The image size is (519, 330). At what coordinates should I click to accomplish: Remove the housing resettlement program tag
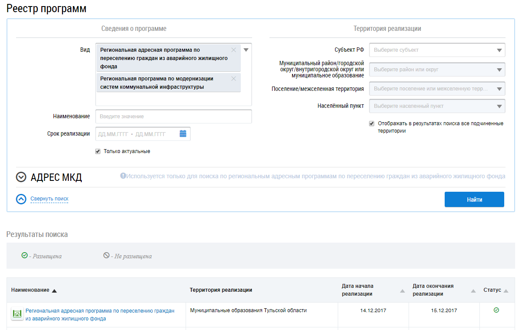[x=233, y=50]
